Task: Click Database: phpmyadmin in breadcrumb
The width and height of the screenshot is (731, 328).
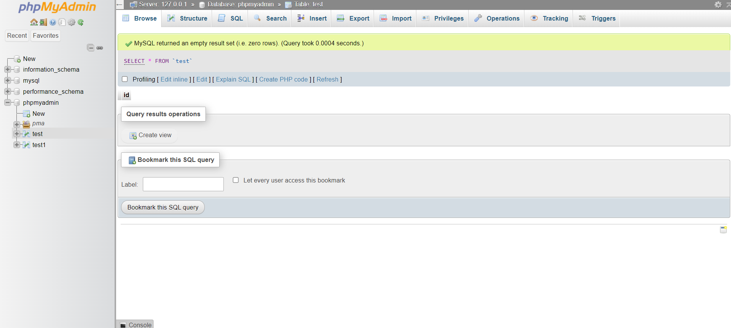Action: tap(241, 5)
